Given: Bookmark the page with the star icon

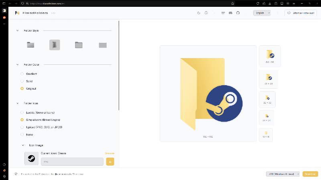Looking at the screenshot, I should [233, 4].
